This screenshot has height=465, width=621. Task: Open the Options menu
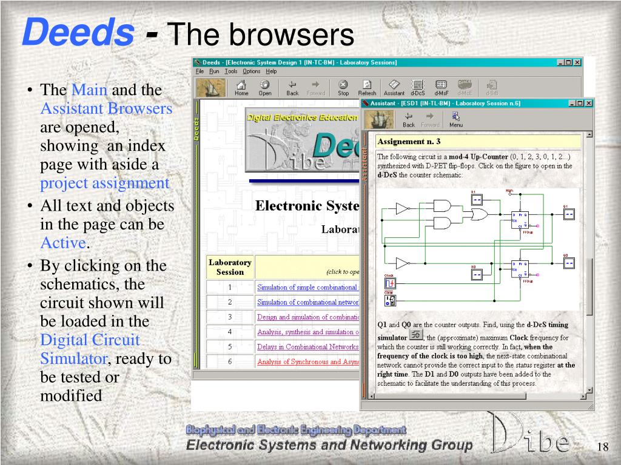coord(252,71)
